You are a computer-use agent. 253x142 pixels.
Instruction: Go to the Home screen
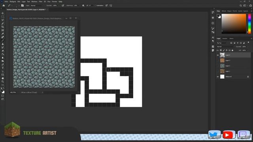[x=4, y=6]
